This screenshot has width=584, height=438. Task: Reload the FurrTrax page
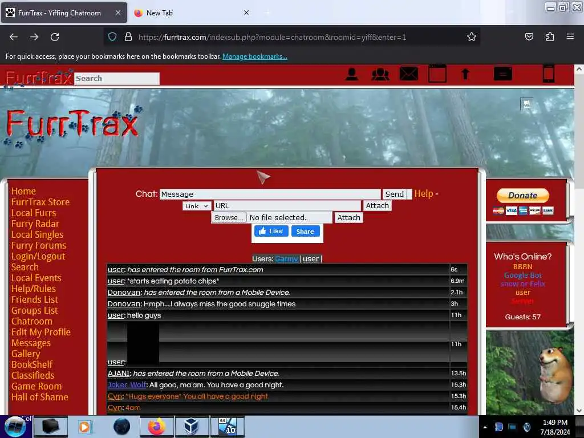pos(55,37)
